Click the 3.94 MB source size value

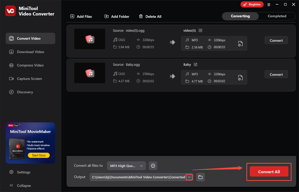coord(124,47)
